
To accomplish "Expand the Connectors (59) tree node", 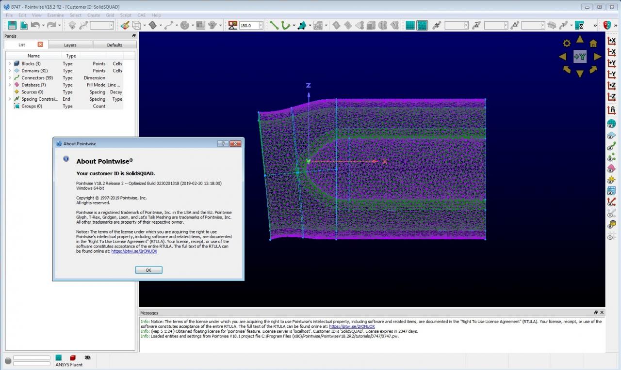I will click(10, 77).
